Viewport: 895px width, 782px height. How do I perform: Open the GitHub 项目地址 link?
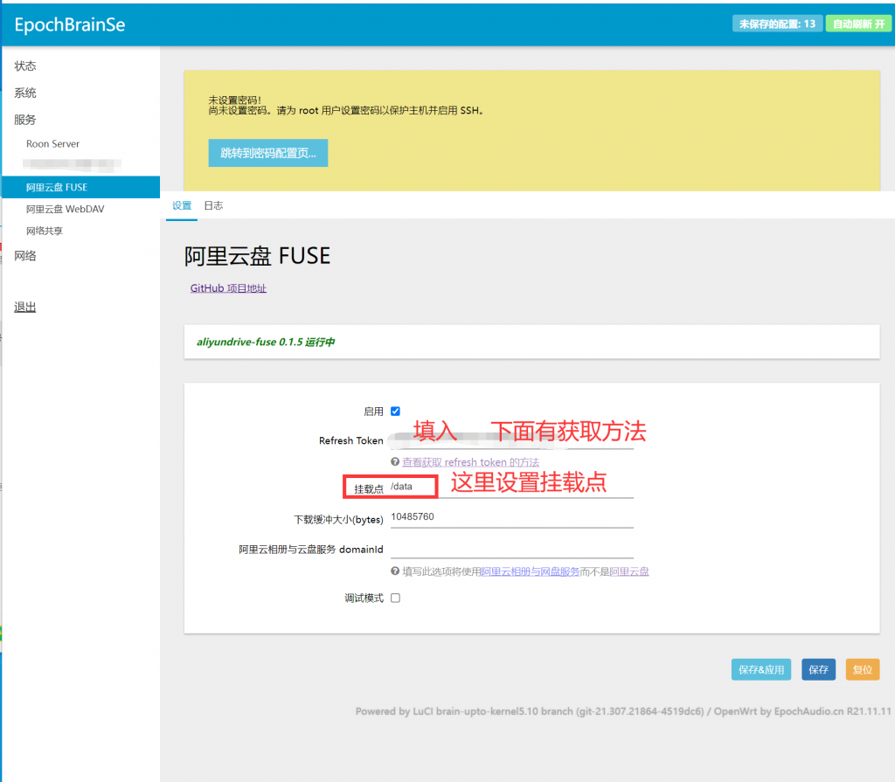click(x=228, y=288)
